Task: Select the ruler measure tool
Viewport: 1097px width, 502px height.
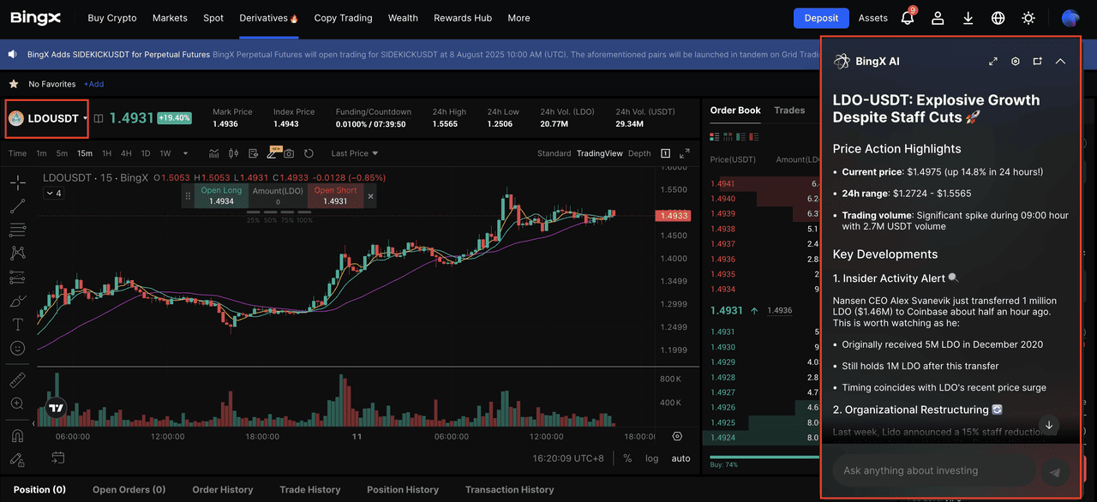Action: click(17, 379)
